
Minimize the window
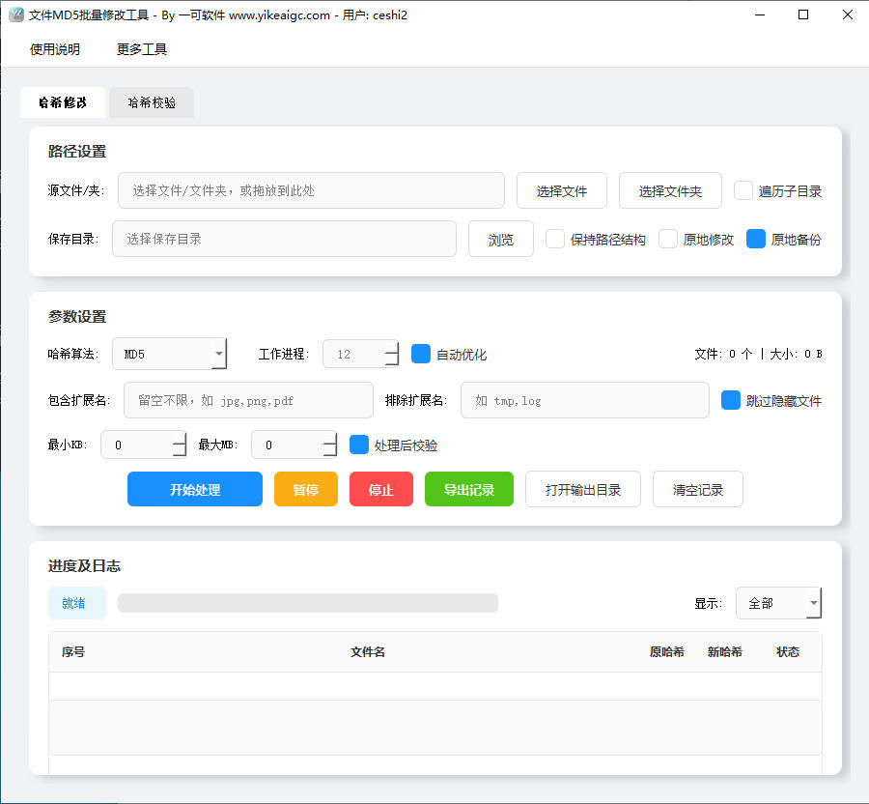pos(760,14)
